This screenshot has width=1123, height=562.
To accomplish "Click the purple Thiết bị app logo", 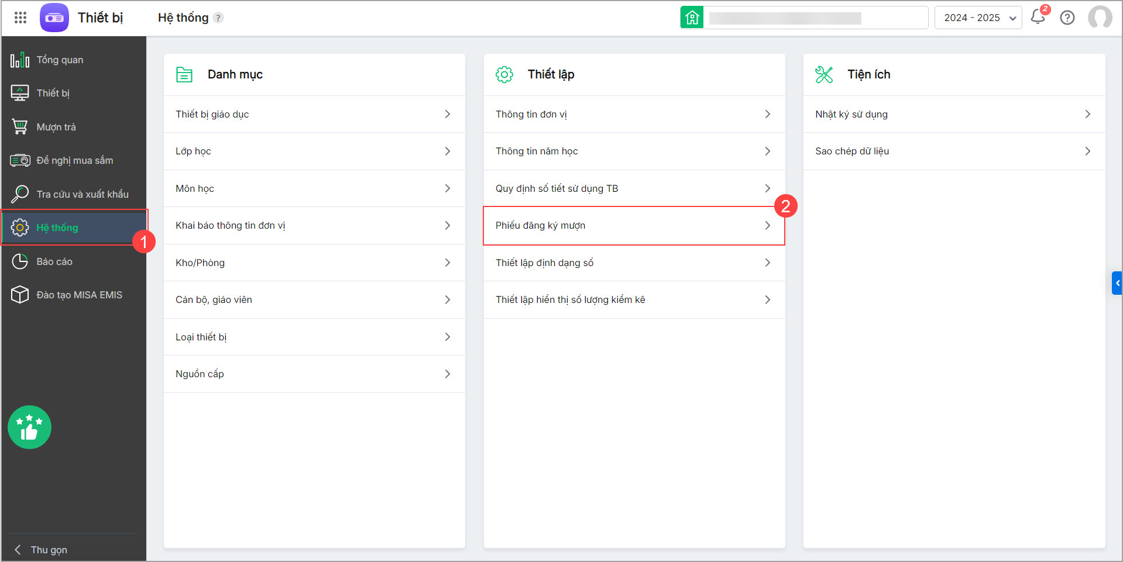I will pos(54,18).
